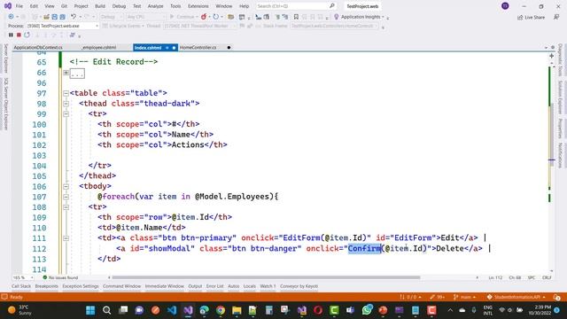This screenshot has width=567, height=319.
Task: Click the Hot Reload flame icon
Action: pyautogui.click(x=204, y=17)
